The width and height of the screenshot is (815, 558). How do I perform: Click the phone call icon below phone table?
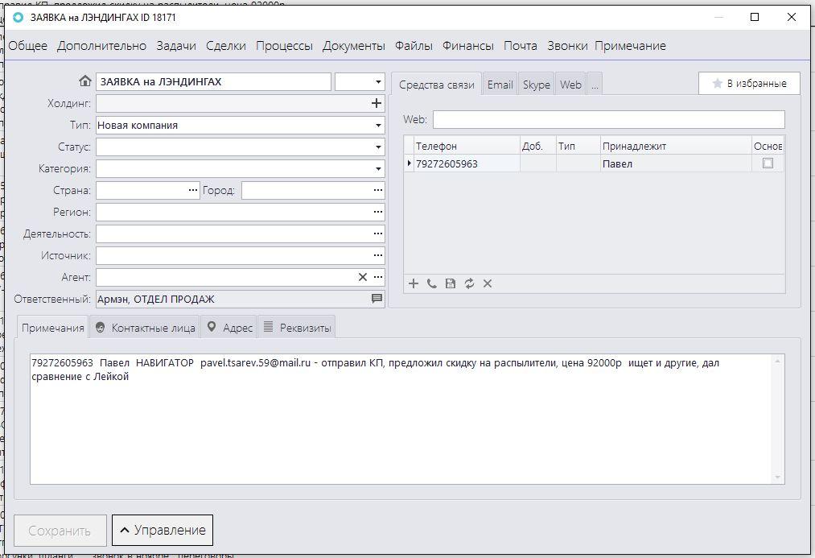(x=432, y=283)
